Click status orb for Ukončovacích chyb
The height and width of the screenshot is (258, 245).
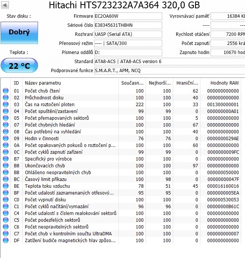[6, 165]
